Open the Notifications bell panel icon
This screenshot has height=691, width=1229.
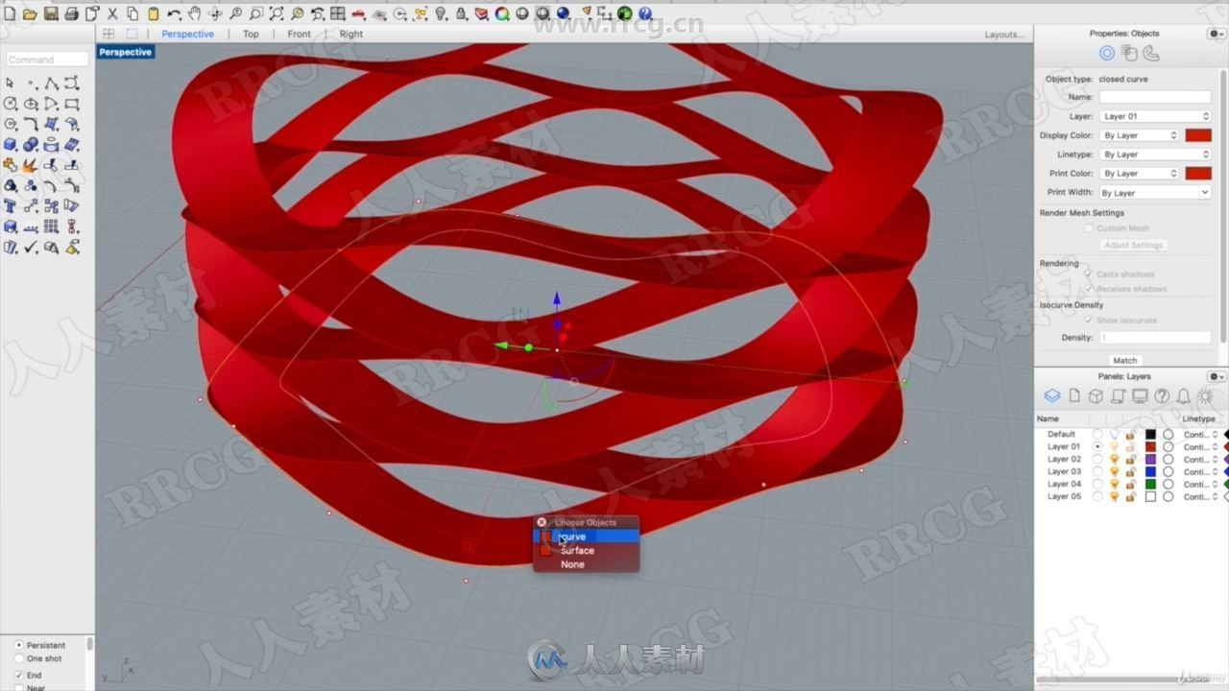pyautogui.click(x=1184, y=396)
